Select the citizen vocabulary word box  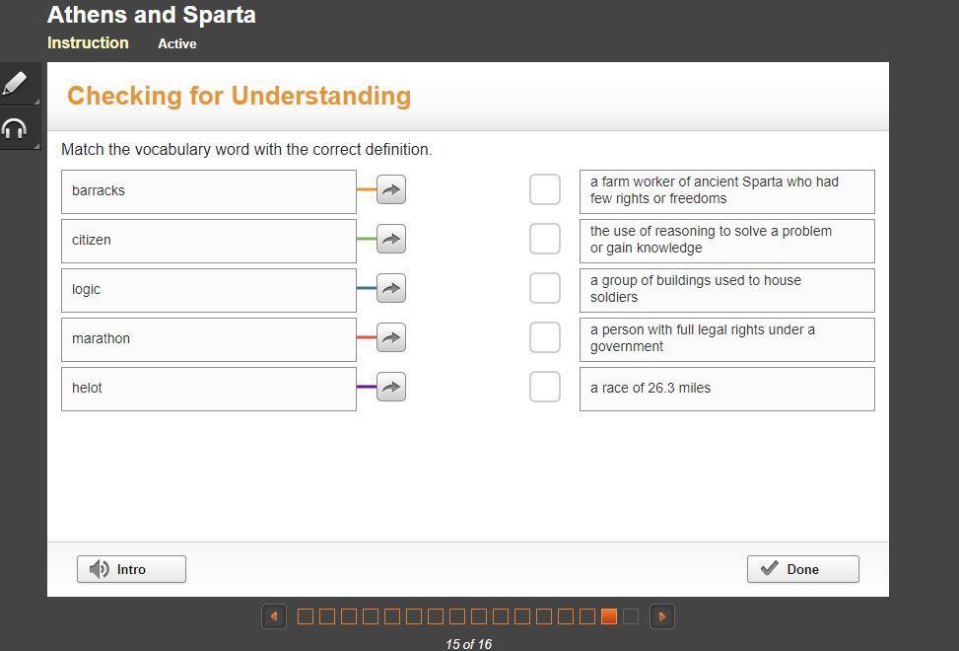[x=209, y=241]
